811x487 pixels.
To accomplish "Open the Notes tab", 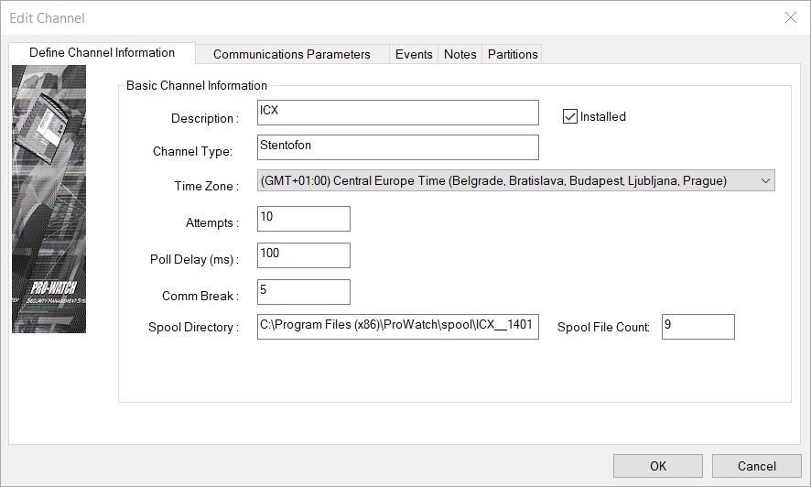I will tap(460, 54).
